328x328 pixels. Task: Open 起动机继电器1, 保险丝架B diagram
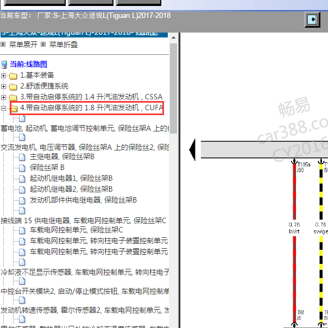[71, 178]
